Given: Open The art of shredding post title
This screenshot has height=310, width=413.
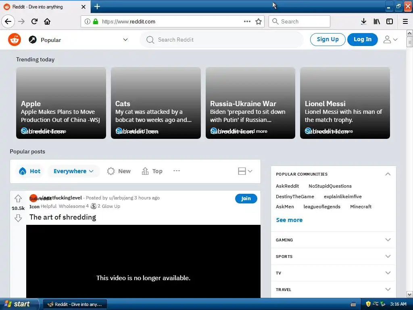Looking at the screenshot, I should [63, 217].
